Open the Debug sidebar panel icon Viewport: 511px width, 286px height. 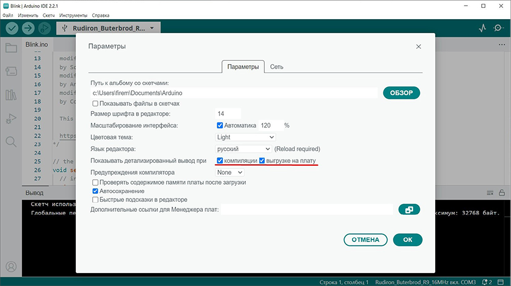tap(11, 119)
